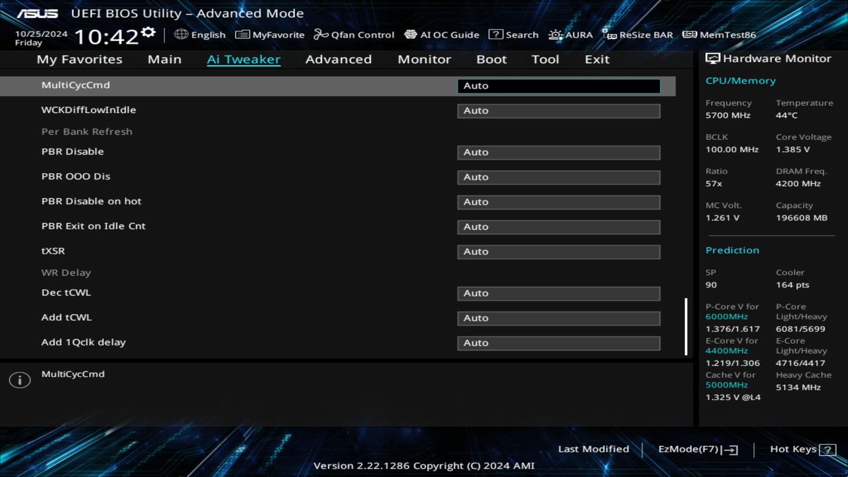Open the PBR Disable on hot dropdown
848x477 pixels.
(x=558, y=201)
